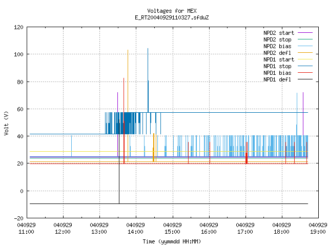This screenshot has width=328, height=246.
Task: Click the y-axis tick value 60
Action: (20, 109)
